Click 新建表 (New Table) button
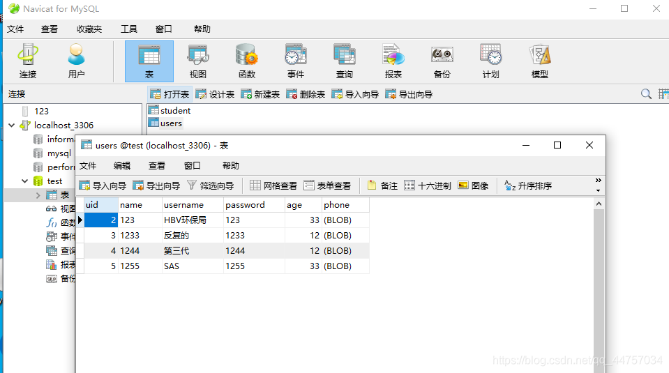Viewport: 669px width, 373px height. [x=260, y=94]
